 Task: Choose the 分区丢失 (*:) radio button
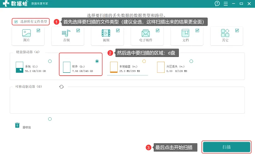pyautogui.click(x=191, y=61)
